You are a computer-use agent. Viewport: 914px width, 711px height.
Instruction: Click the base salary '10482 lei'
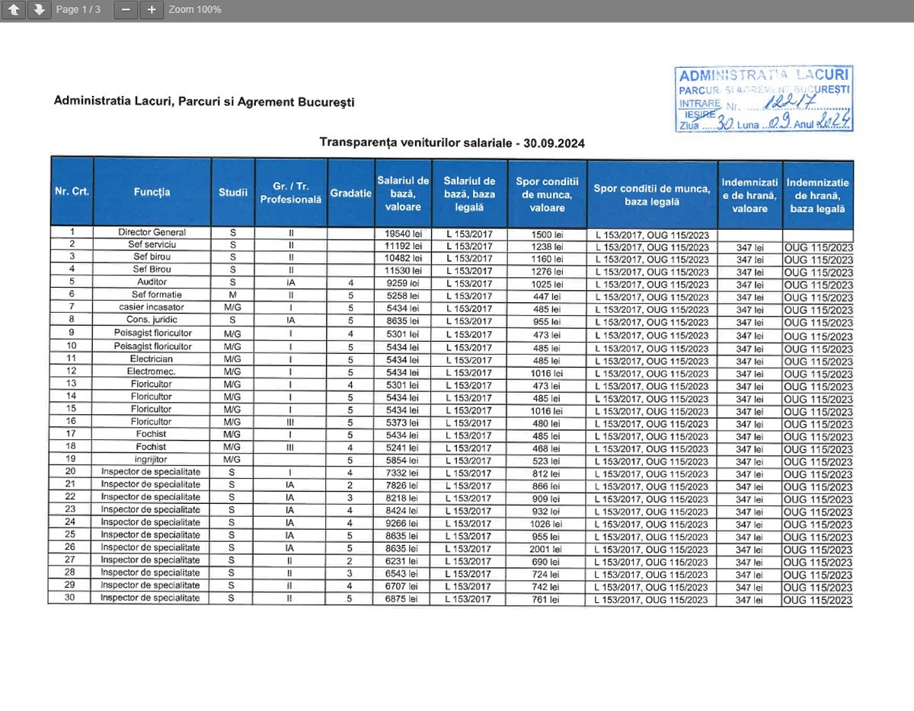pos(403,258)
